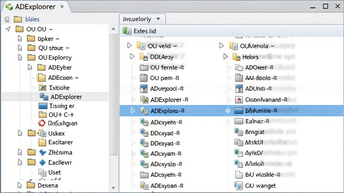Select the ADEcaon folder

click(x=58, y=78)
